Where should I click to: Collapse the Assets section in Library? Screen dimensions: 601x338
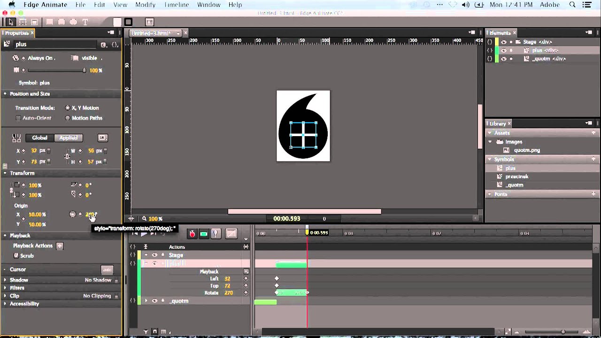click(490, 133)
